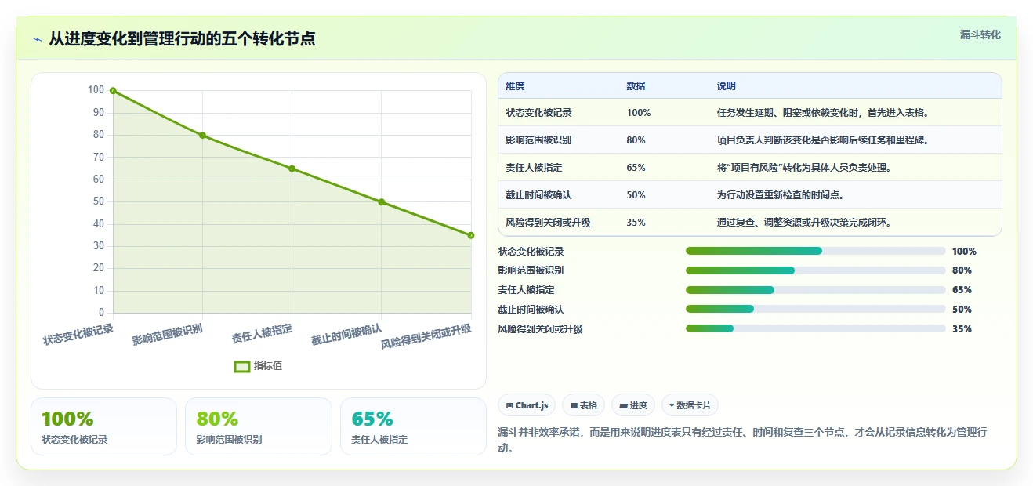Screen dimensions: 1033x486
Task: Select the 表格 tag chip
Action: [x=583, y=405]
